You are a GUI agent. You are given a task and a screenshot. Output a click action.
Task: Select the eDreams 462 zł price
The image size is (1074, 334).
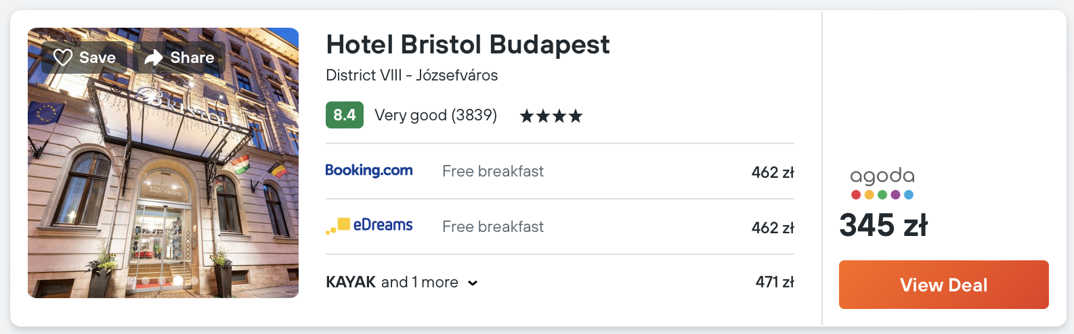point(772,228)
